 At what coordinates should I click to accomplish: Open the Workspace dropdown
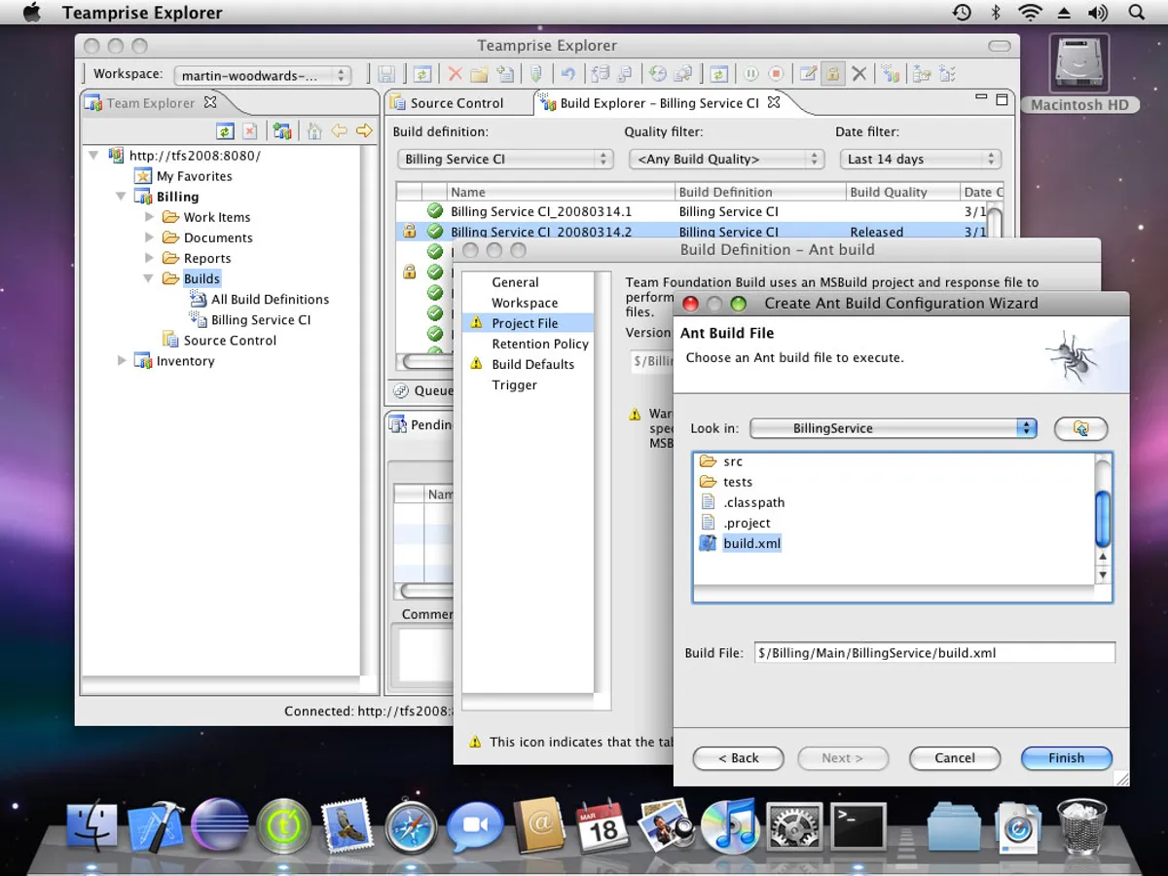tap(263, 75)
